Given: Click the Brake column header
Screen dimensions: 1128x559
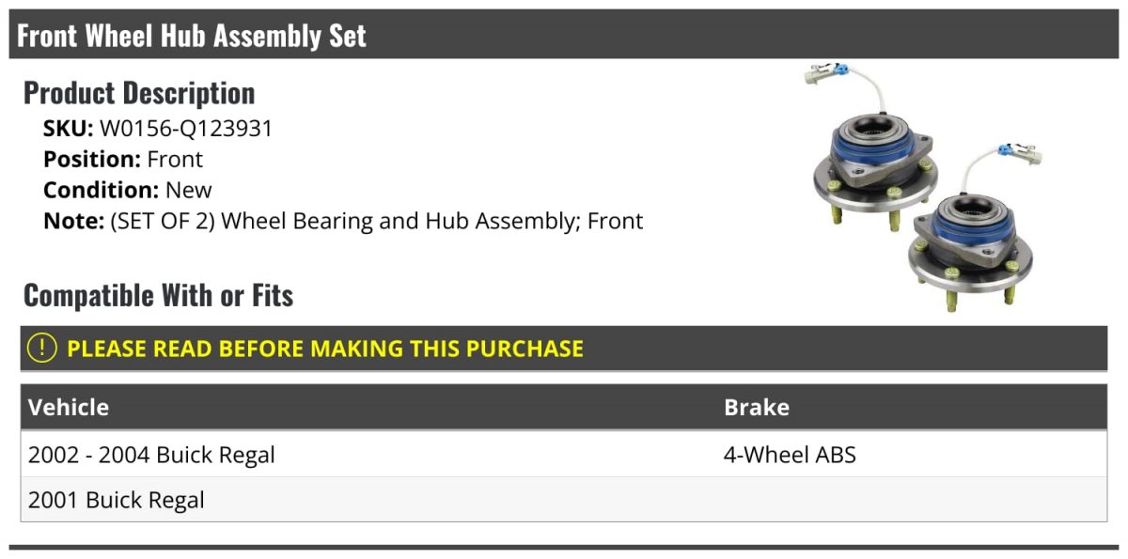Looking at the screenshot, I should point(757,408).
